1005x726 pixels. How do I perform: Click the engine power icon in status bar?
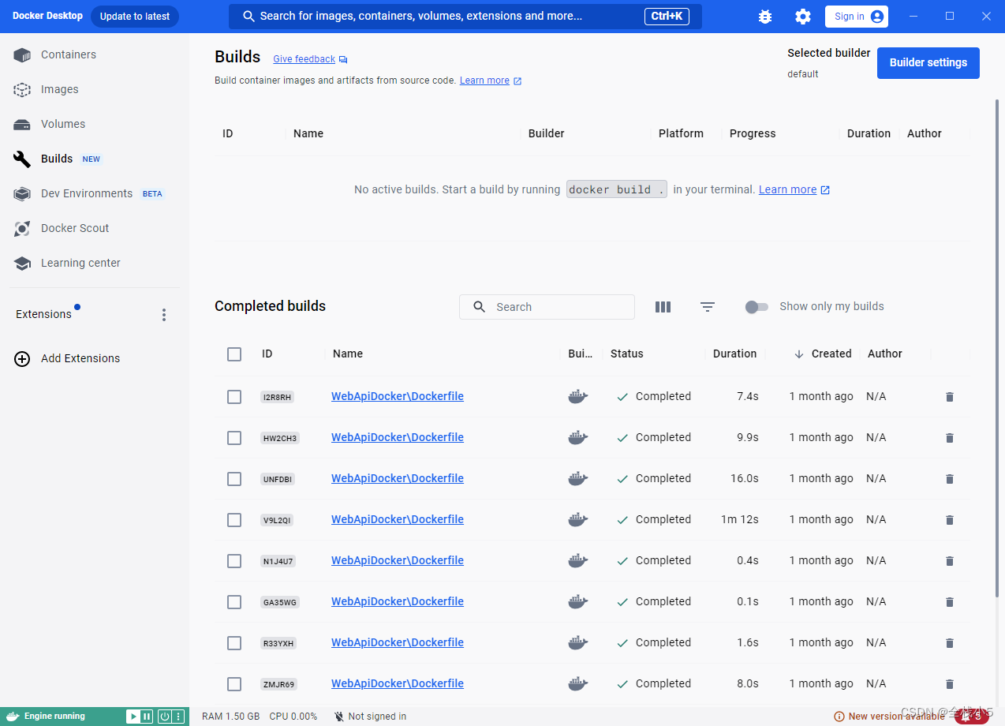(164, 717)
